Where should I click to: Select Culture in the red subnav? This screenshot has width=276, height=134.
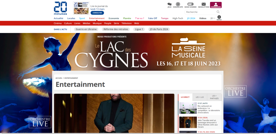(68, 23)
